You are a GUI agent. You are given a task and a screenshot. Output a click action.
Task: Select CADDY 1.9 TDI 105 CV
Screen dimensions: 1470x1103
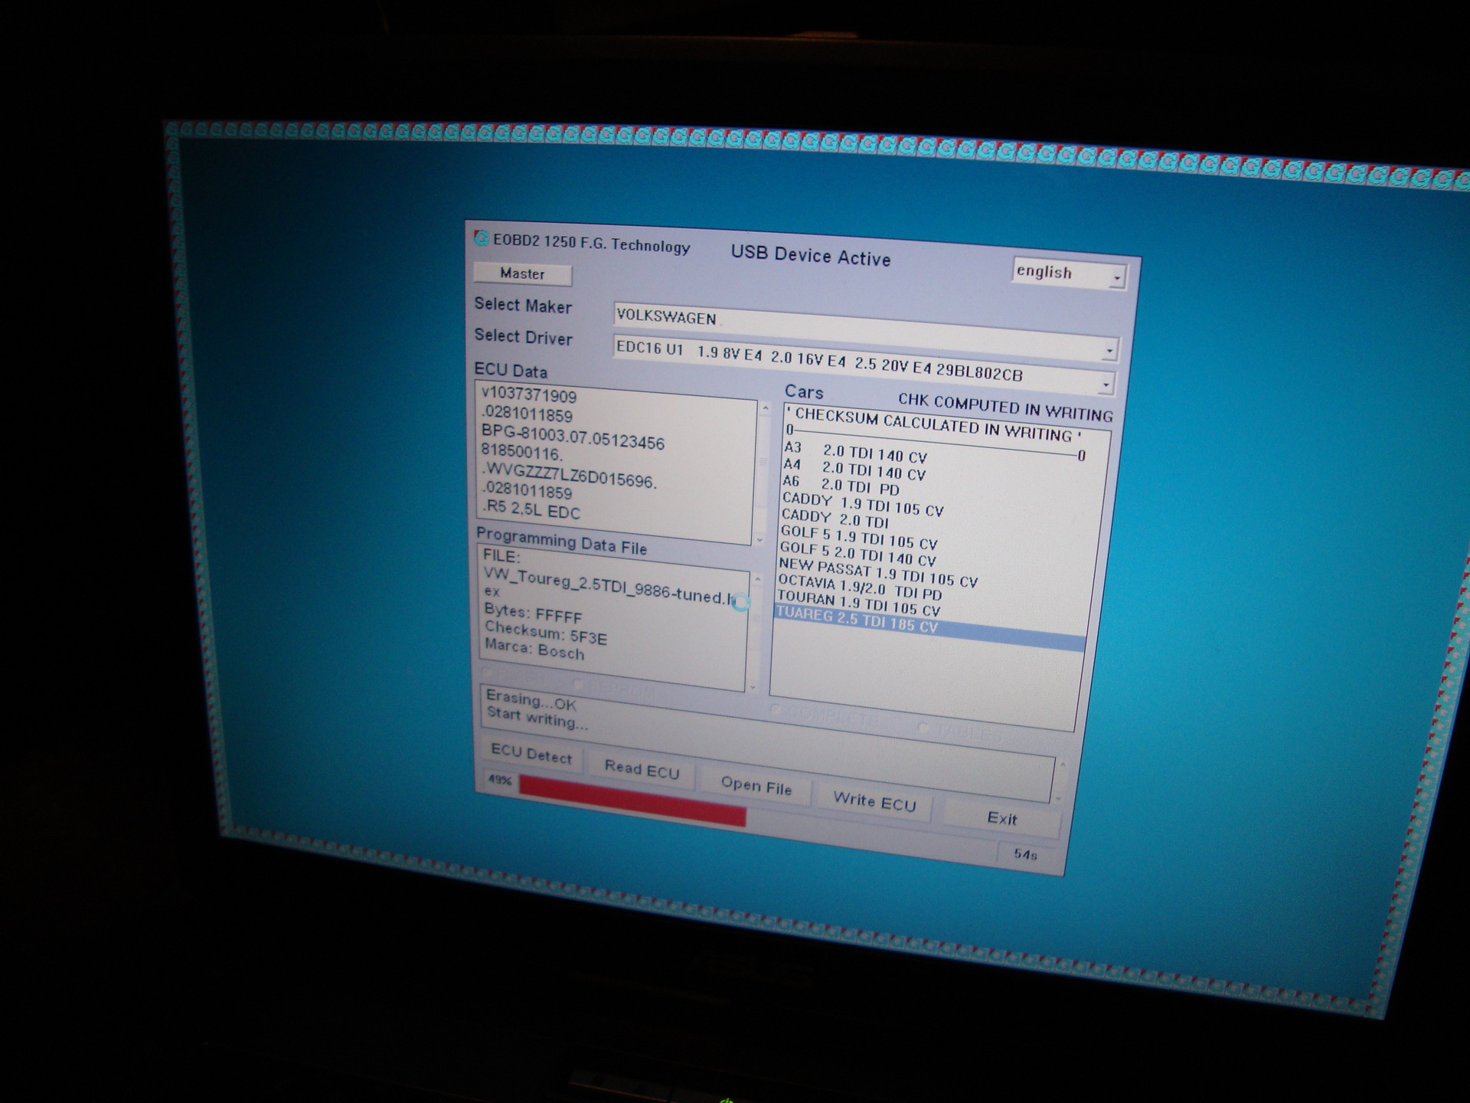[x=862, y=505]
